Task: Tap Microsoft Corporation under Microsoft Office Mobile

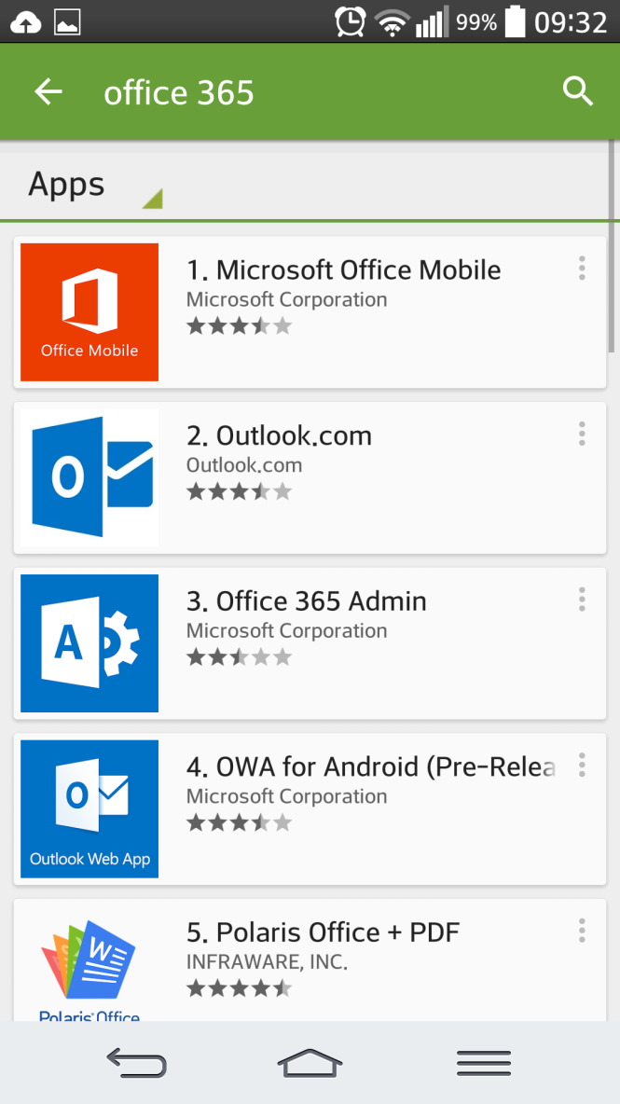Action: click(286, 299)
